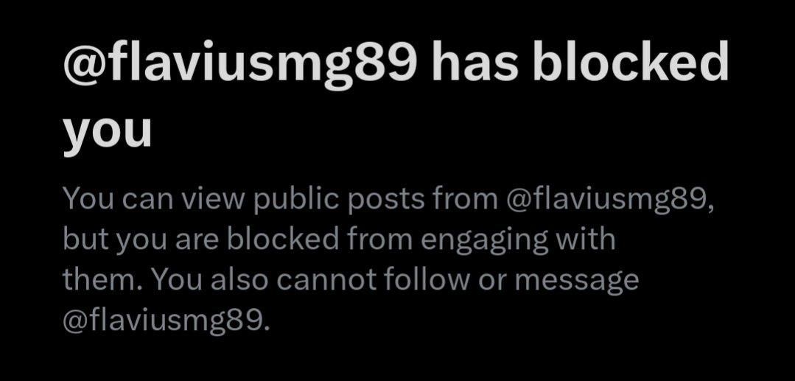Click the bold "you" on the heading's second line
Screen dimensions: 795x381
click(x=107, y=131)
